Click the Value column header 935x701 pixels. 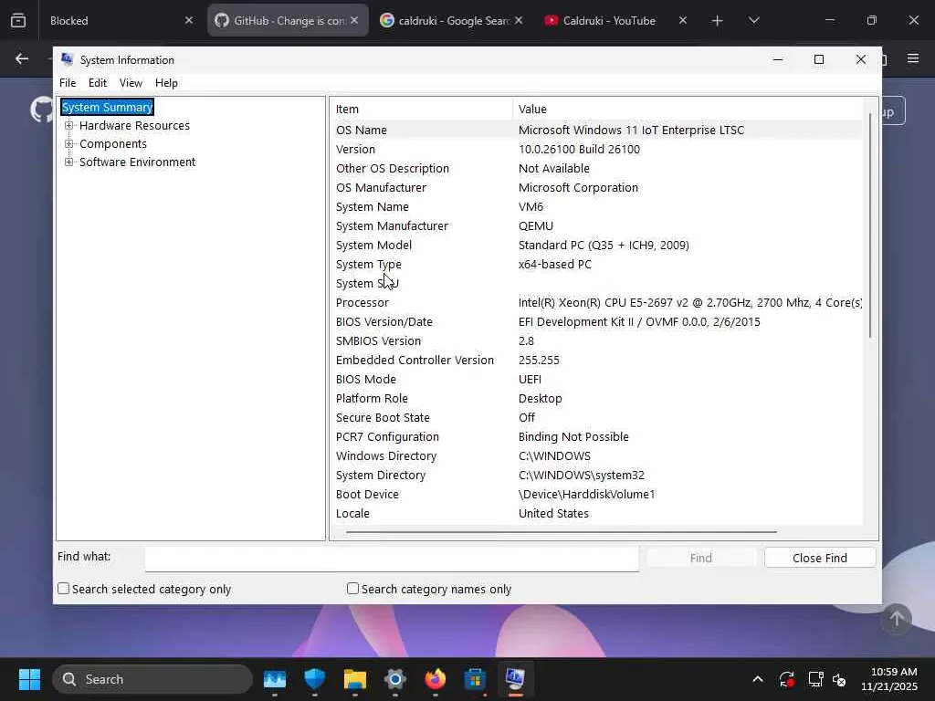click(x=687, y=110)
